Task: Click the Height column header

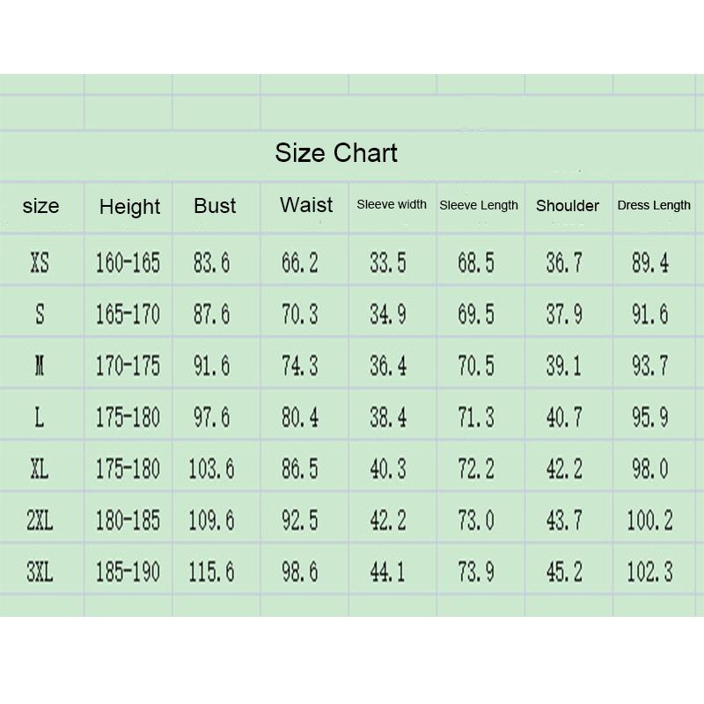Action: coord(129,208)
